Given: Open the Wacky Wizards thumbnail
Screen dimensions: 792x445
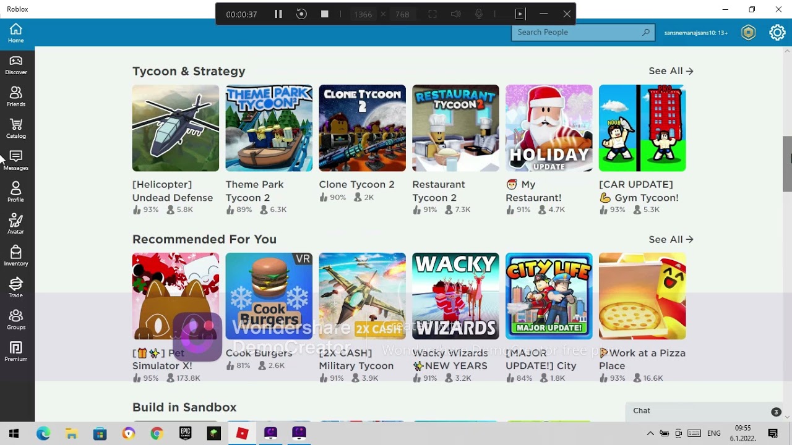Looking at the screenshot, I should point(456,296).
